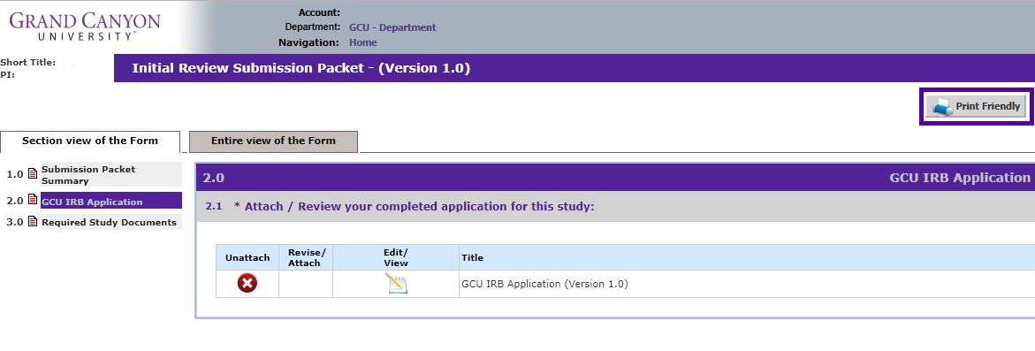Click document icon beside Submission Packet Summary

point(33,174)
